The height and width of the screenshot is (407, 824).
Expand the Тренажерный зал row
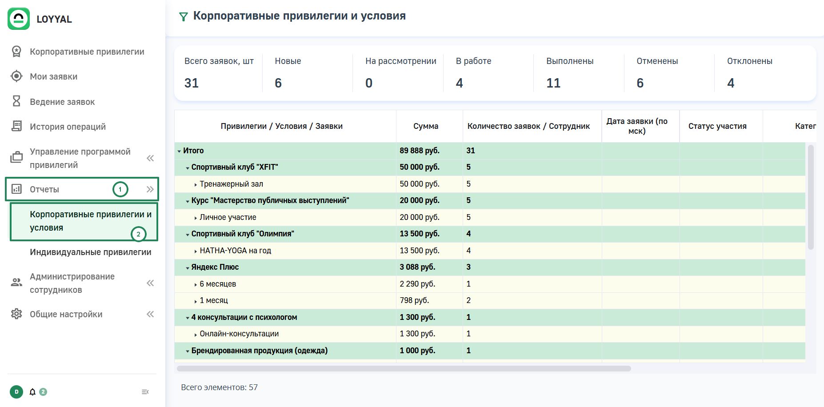pos(196,184)
